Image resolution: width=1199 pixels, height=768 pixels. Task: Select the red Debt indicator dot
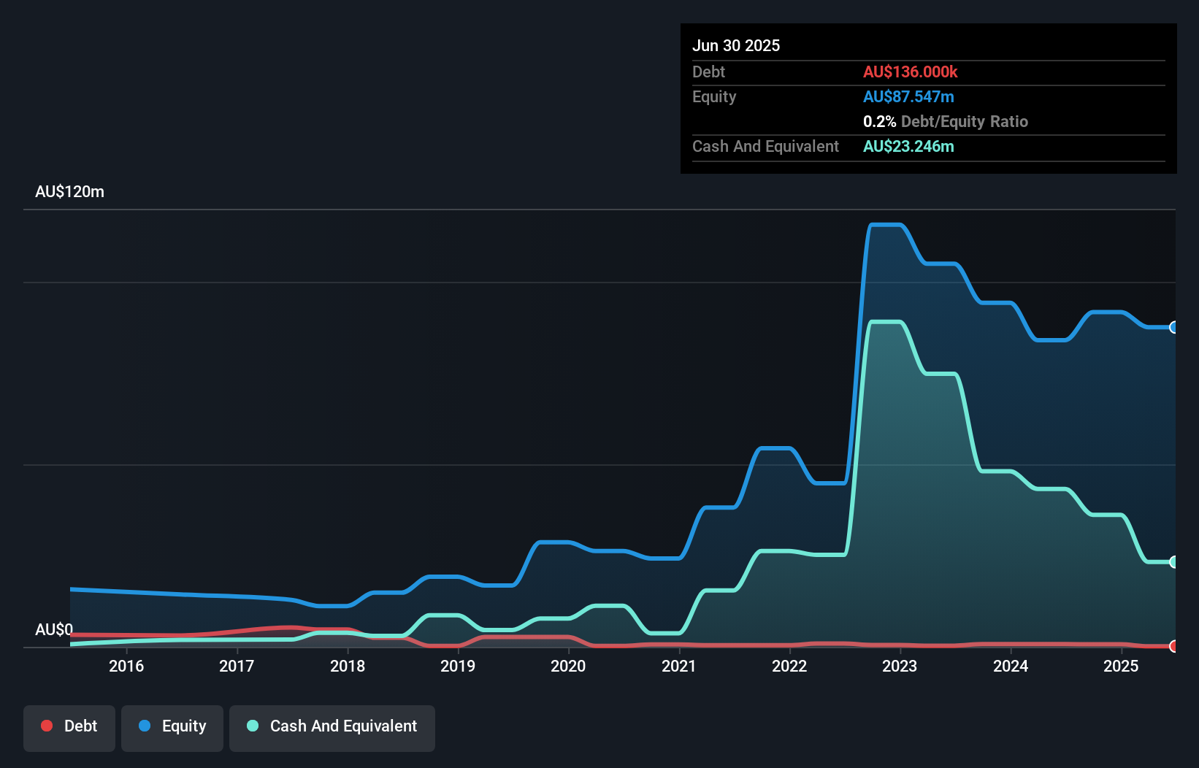(x=47, y=726)
